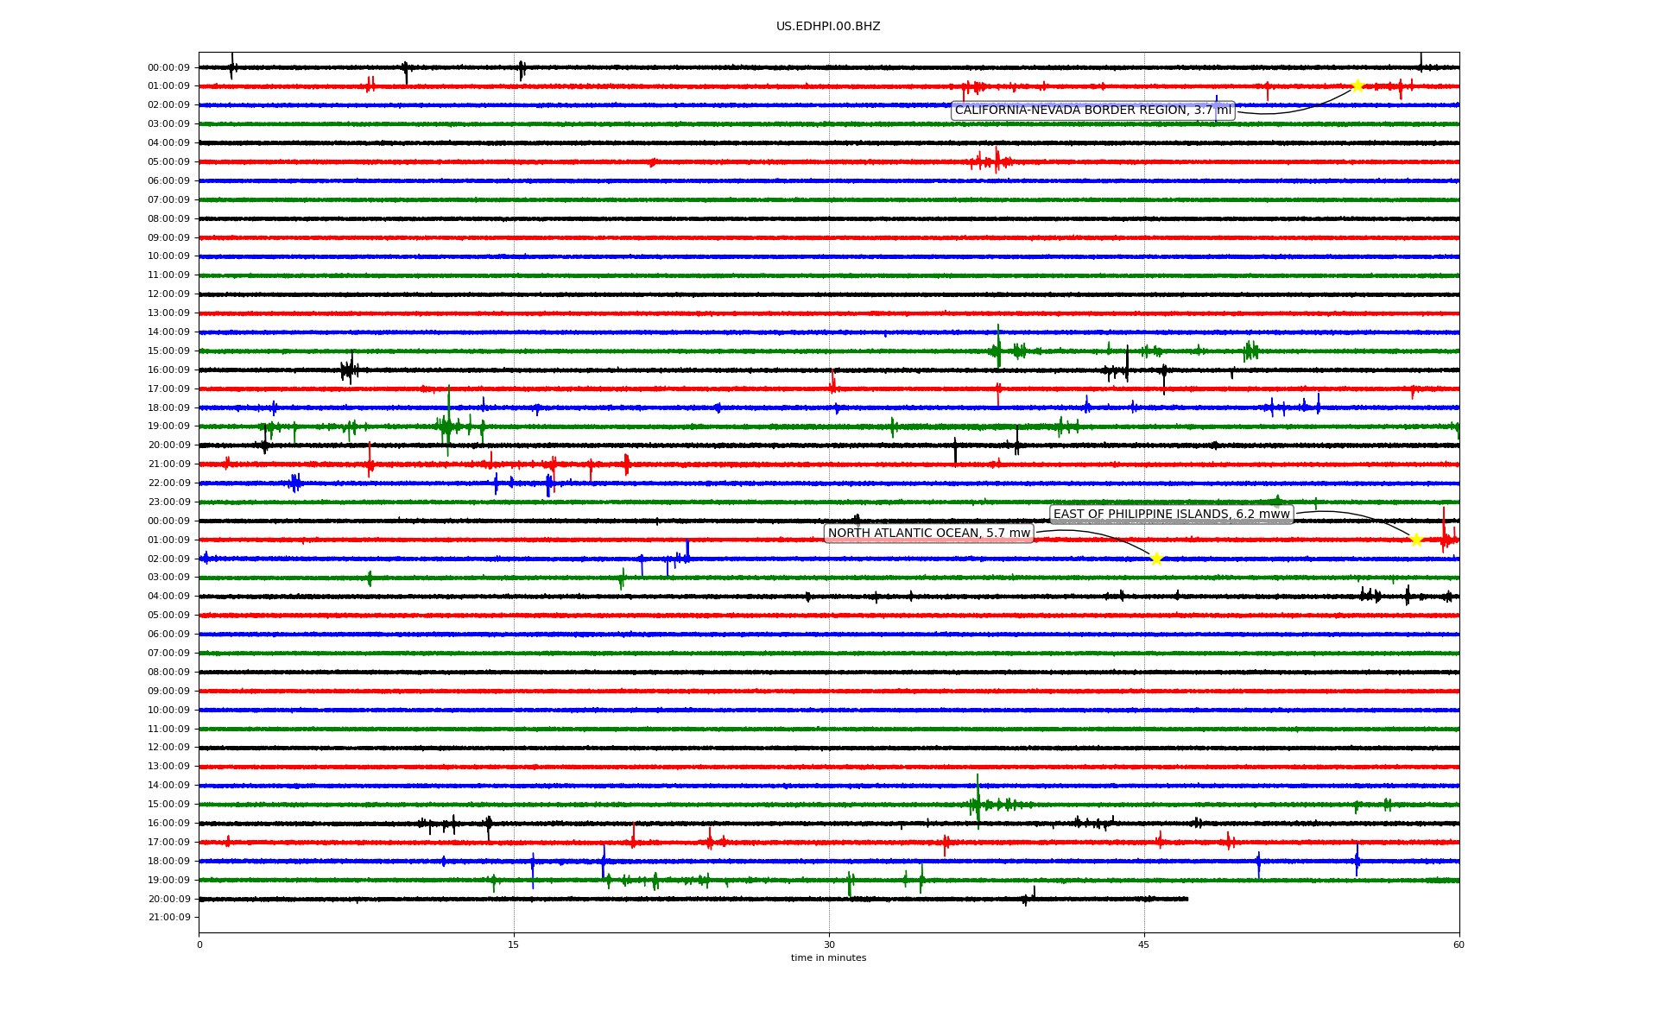Image resolution: width=1658 pixels, height=1036 pixels.
Task: Click the yellow star for Philippine Islands event
Action: tap(1416, 540)
